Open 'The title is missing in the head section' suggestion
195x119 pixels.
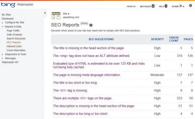pyautogui.click(x=89, y=48)
